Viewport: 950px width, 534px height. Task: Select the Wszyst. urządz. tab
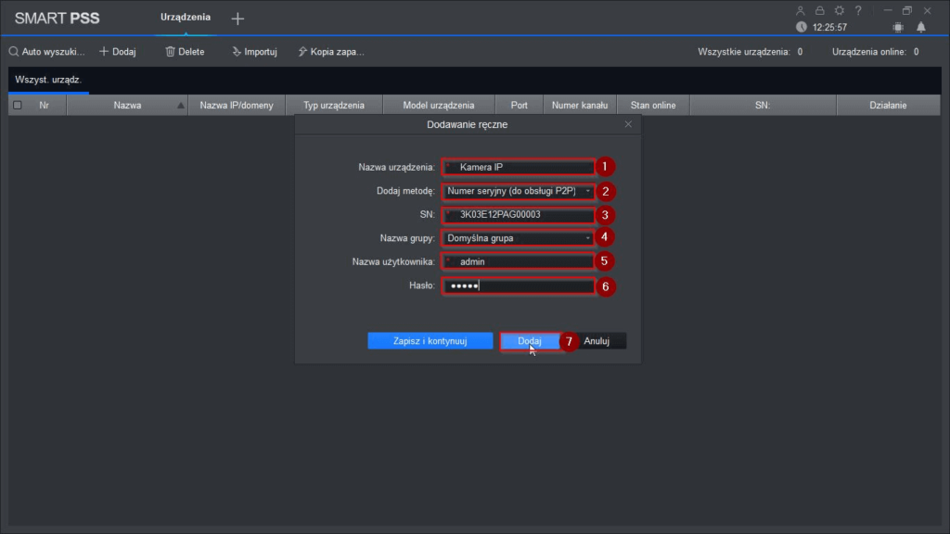(48, 80)
